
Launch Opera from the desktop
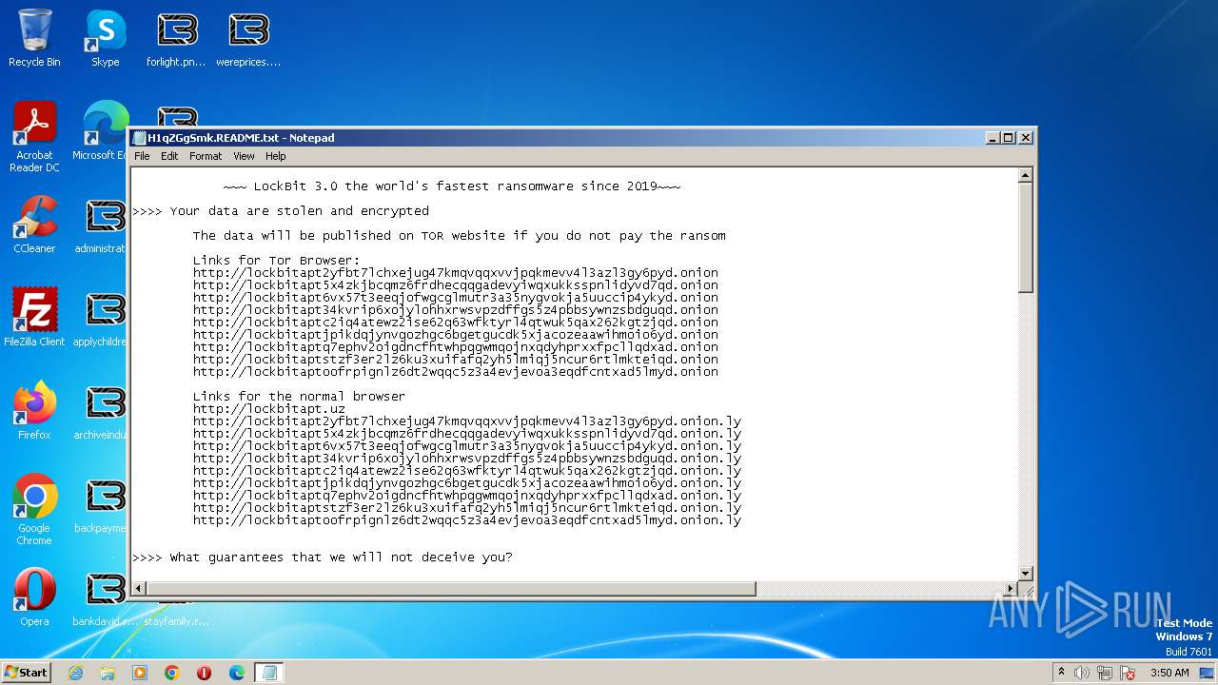point(34,597)
